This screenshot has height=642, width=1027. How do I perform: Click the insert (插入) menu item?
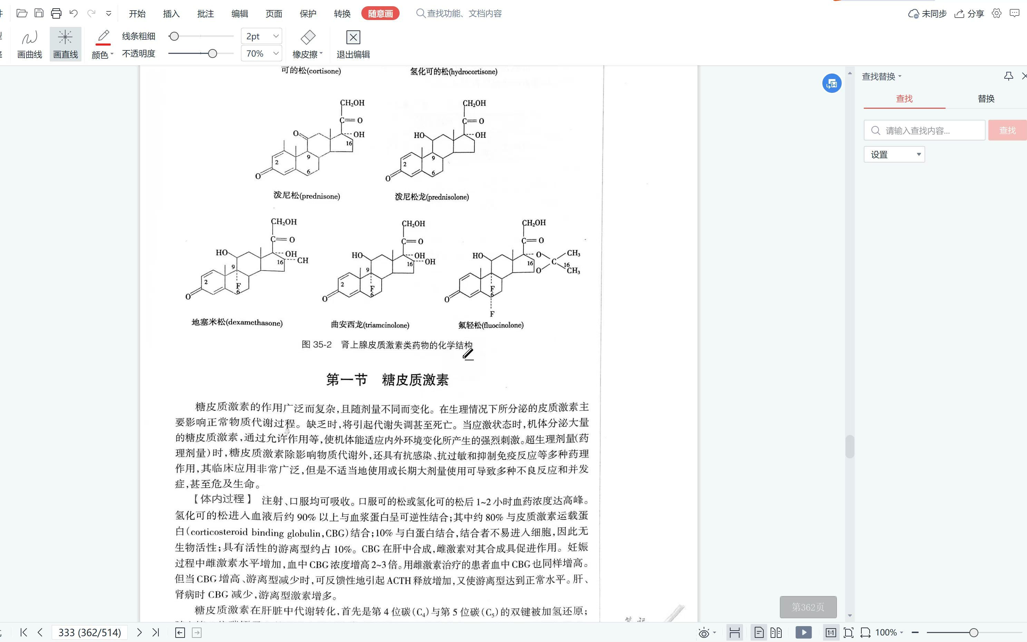[172, 12]
